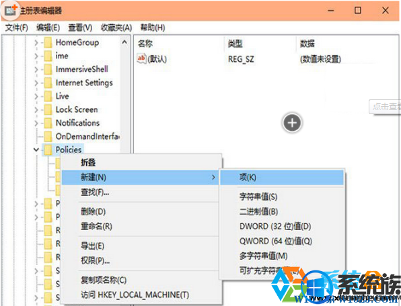Viewport: 401px width, 306px height.
Task: Select DWORD (32 位)值(D) option
Action: [275, 226]
